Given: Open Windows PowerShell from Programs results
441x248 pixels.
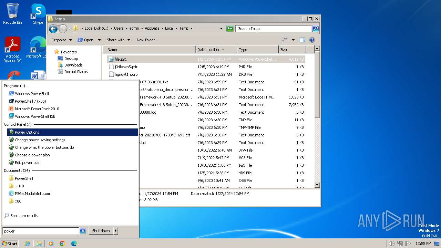Looking at the screenshot, I should click(x=32, y=94).
